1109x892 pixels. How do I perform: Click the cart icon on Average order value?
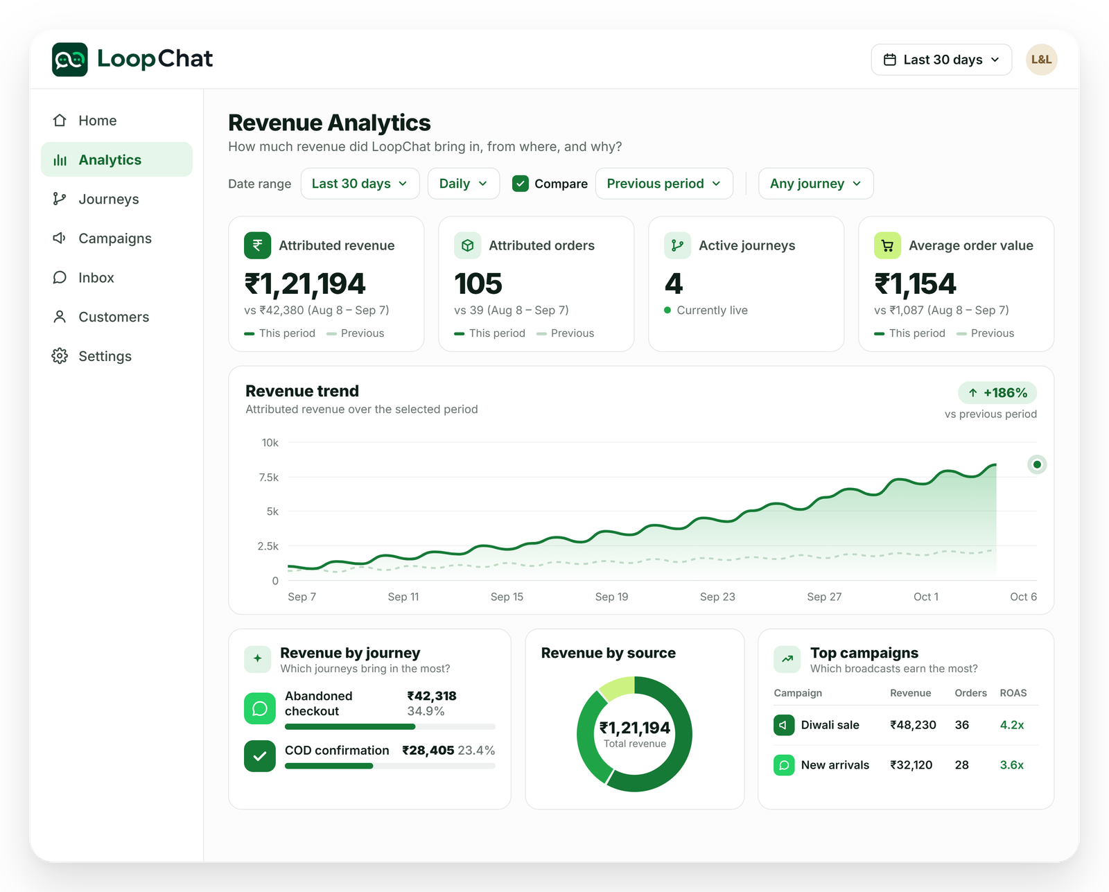887,245
